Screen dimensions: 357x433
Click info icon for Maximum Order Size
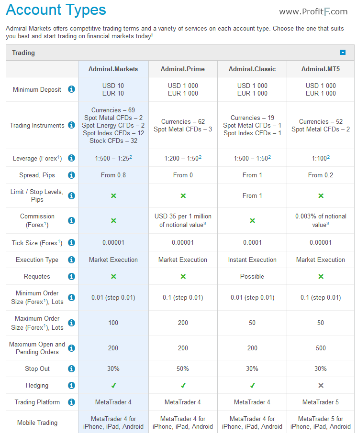point(71,323)
